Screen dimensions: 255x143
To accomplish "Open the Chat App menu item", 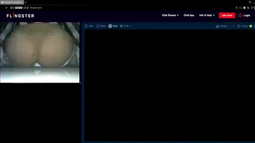I will coord(189,15).
